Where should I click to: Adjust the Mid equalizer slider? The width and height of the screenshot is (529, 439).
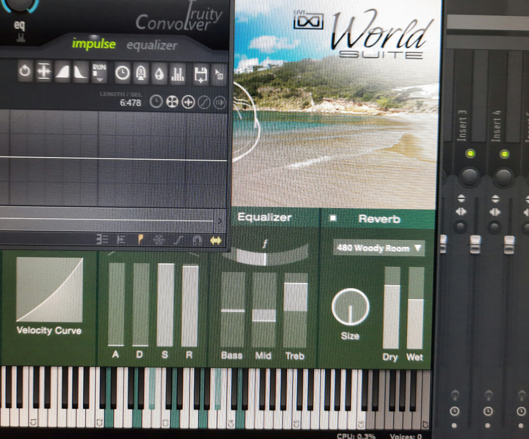click(x=264, y=310)
